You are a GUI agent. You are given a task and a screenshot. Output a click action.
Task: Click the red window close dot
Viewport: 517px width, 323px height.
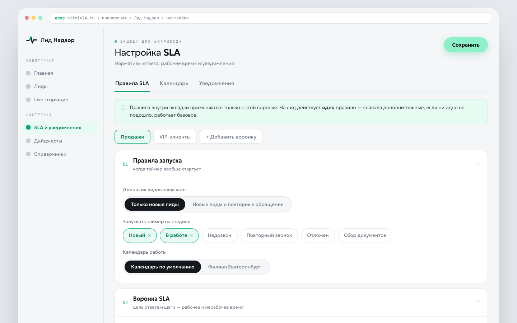pyautogui.click(x=27, y=18)
